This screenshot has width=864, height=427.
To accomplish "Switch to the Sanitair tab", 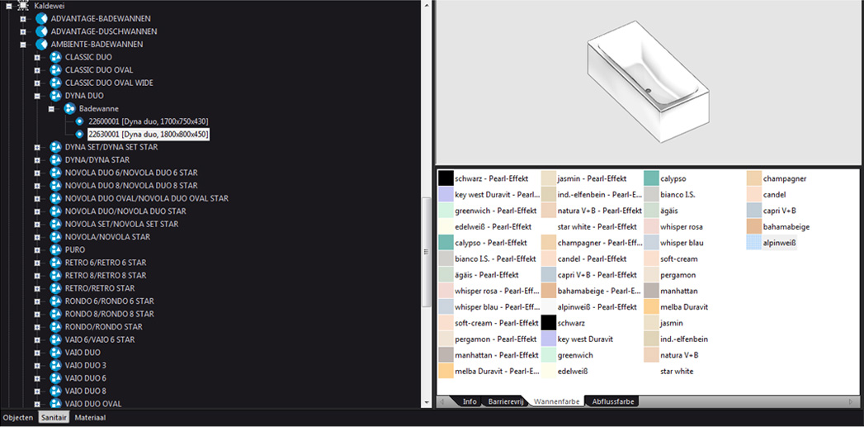I will coord(54,418).
